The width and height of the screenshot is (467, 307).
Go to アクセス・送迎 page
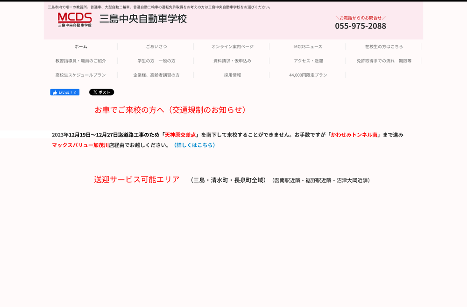(308, 61)
